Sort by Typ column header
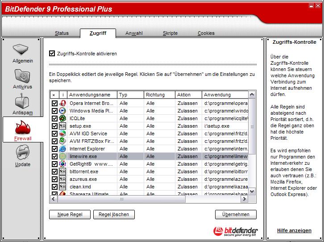 click(x=131, y=95)
